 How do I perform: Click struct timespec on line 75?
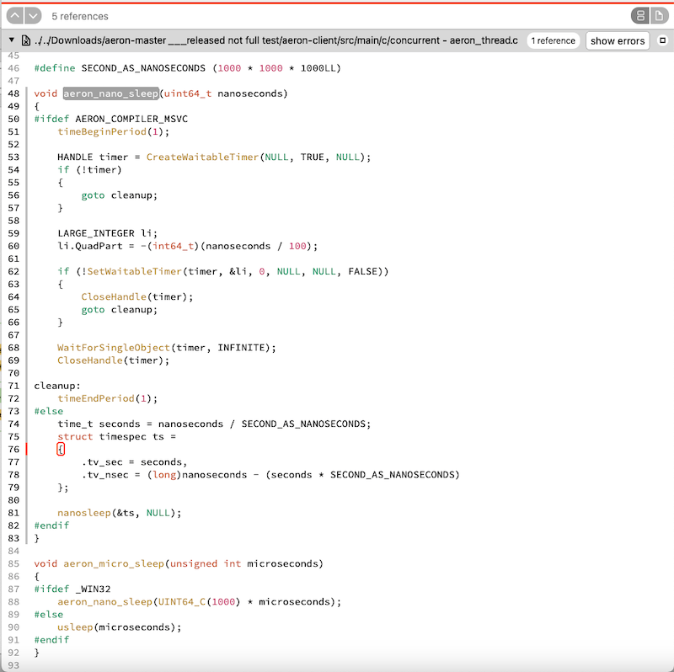(102, 436)
